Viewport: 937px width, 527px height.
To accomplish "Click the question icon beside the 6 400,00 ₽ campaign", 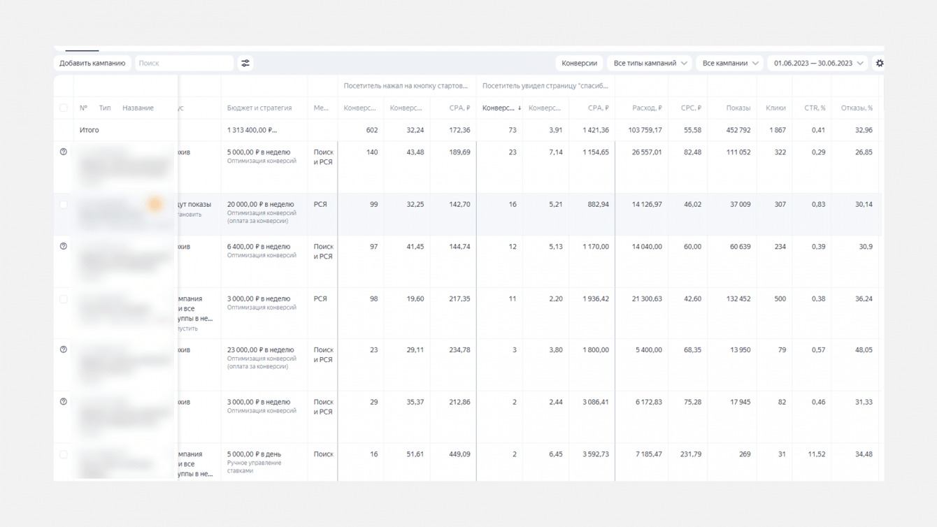I will coord(64,247).
